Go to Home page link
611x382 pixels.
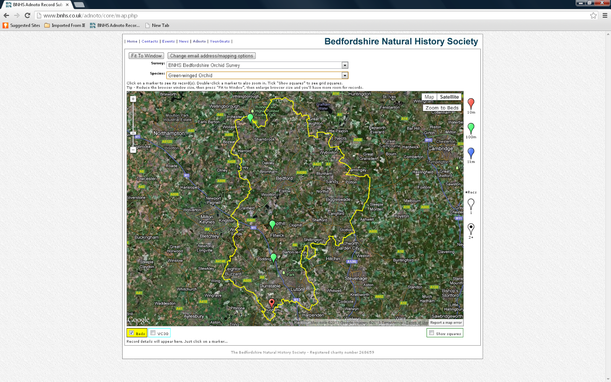click(x=132, y=41)
